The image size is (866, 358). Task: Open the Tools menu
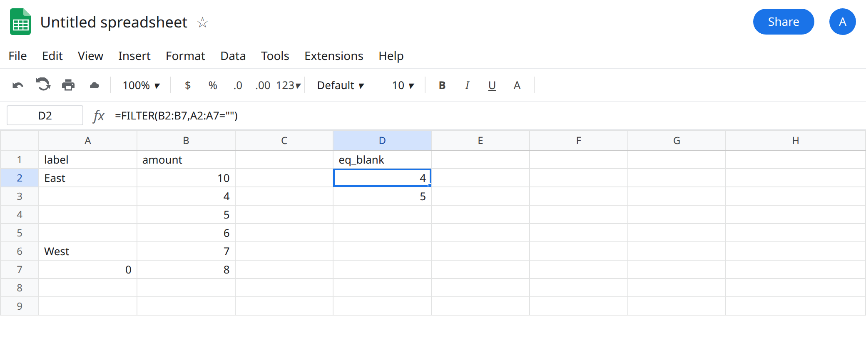(275, 56)
